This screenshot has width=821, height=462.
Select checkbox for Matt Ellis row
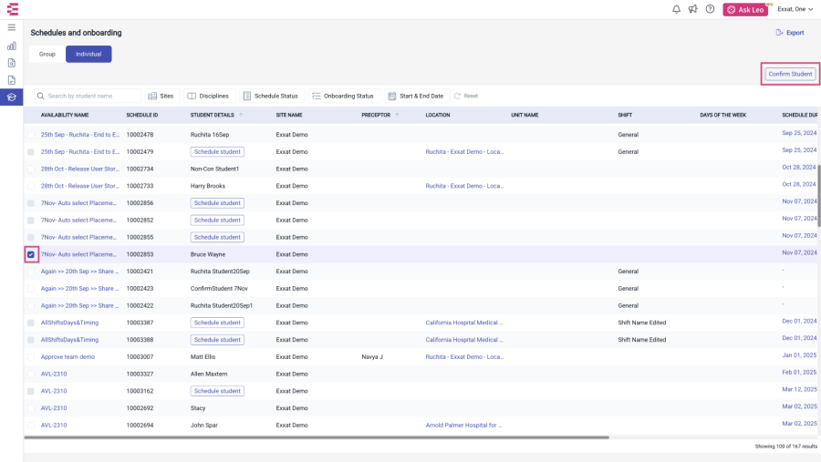click(x=31, y=357)
